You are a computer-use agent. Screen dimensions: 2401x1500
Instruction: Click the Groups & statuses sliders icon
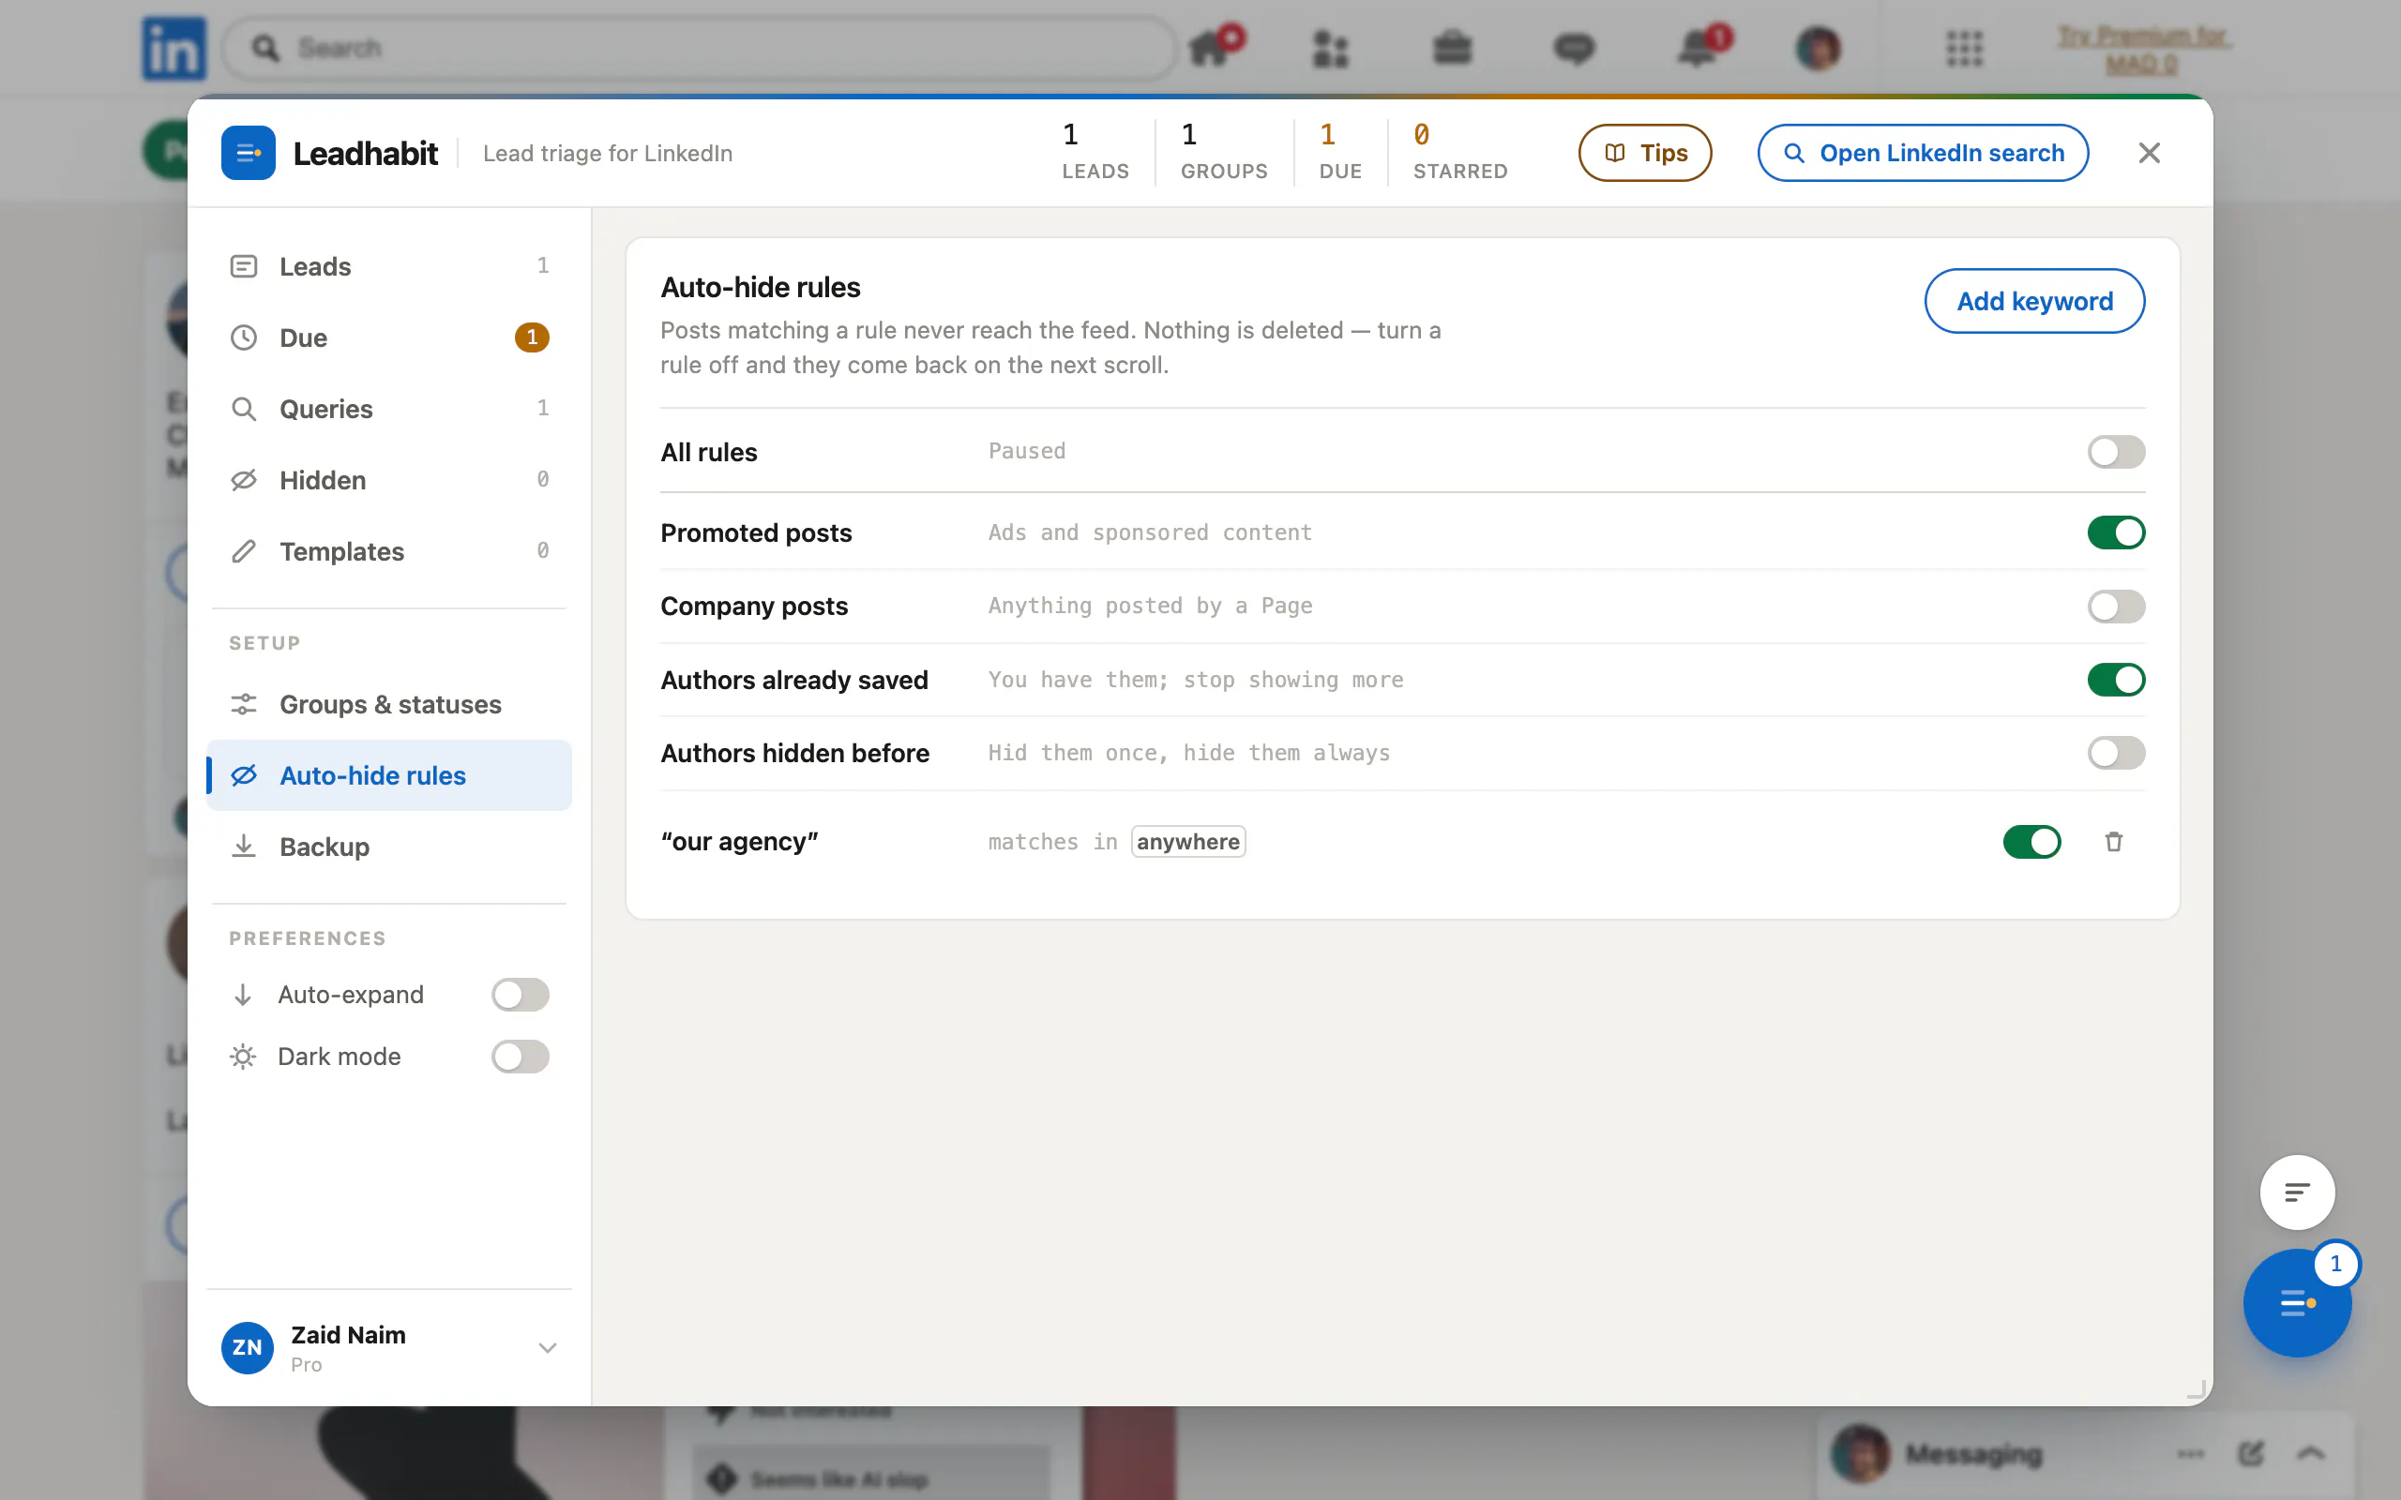244,704
